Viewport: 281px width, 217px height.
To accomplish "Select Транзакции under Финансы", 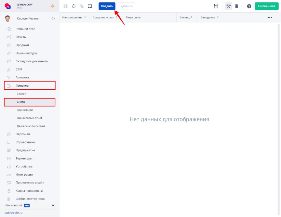I will point(25,110).
